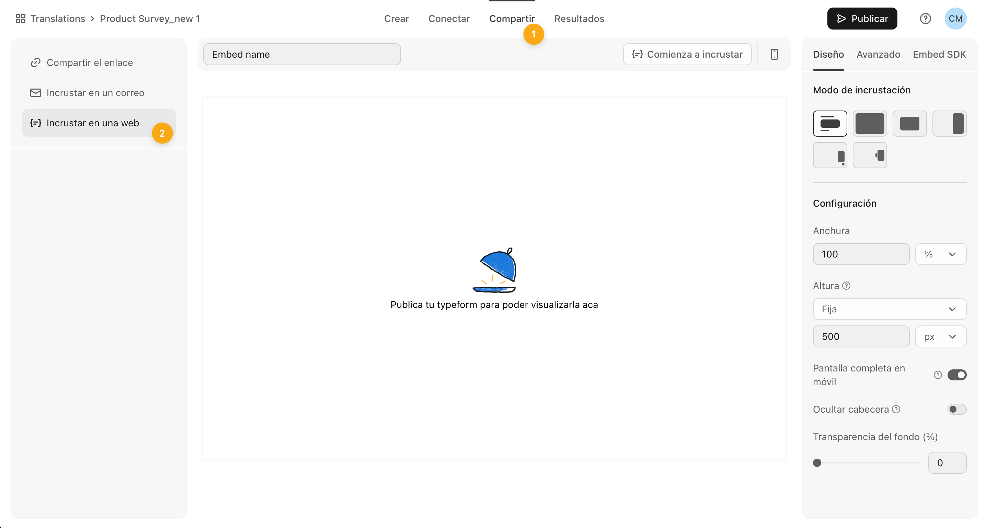The height and width of the screenshot is (528, 986).
Task: Select the Diseño tab
Action: click(x=828, y=54)
